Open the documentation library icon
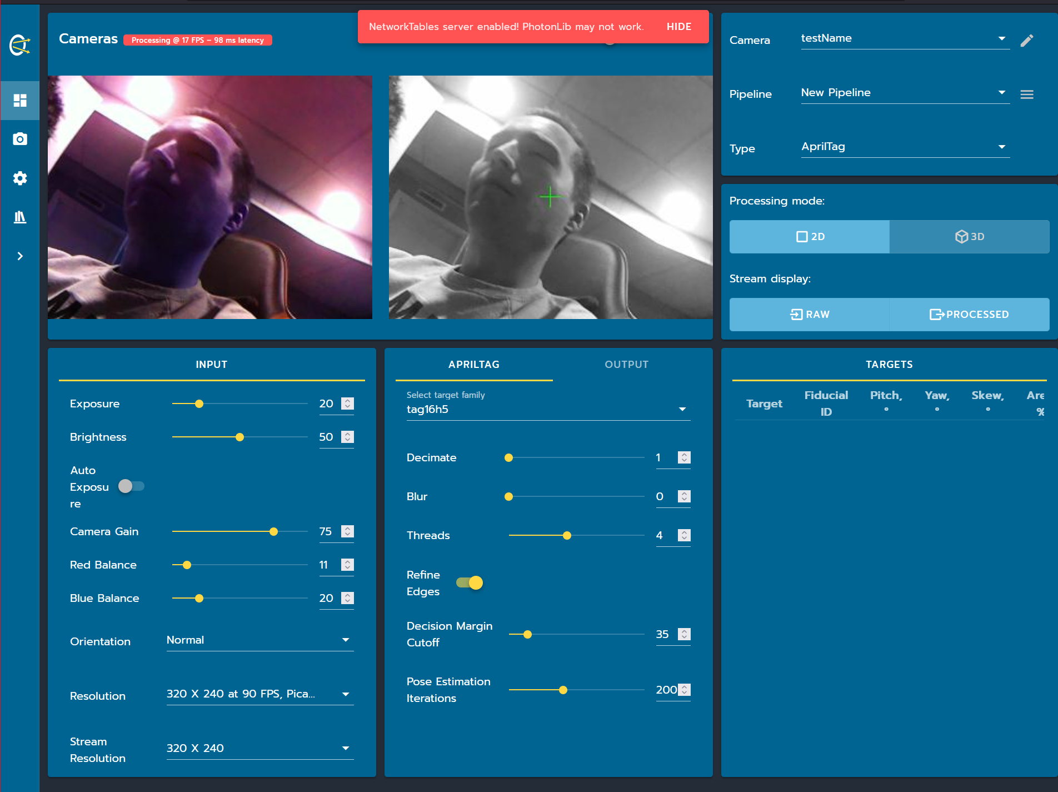The height and width of the screenshot is (792, 1058). [19, 217]
